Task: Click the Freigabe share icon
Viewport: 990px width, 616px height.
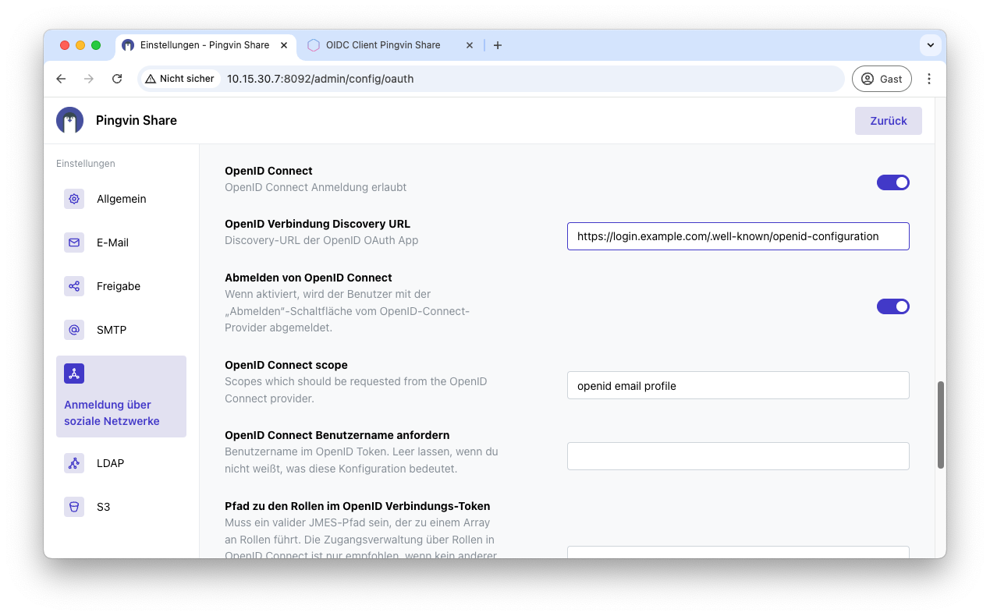Action: [x=73, y=286]
